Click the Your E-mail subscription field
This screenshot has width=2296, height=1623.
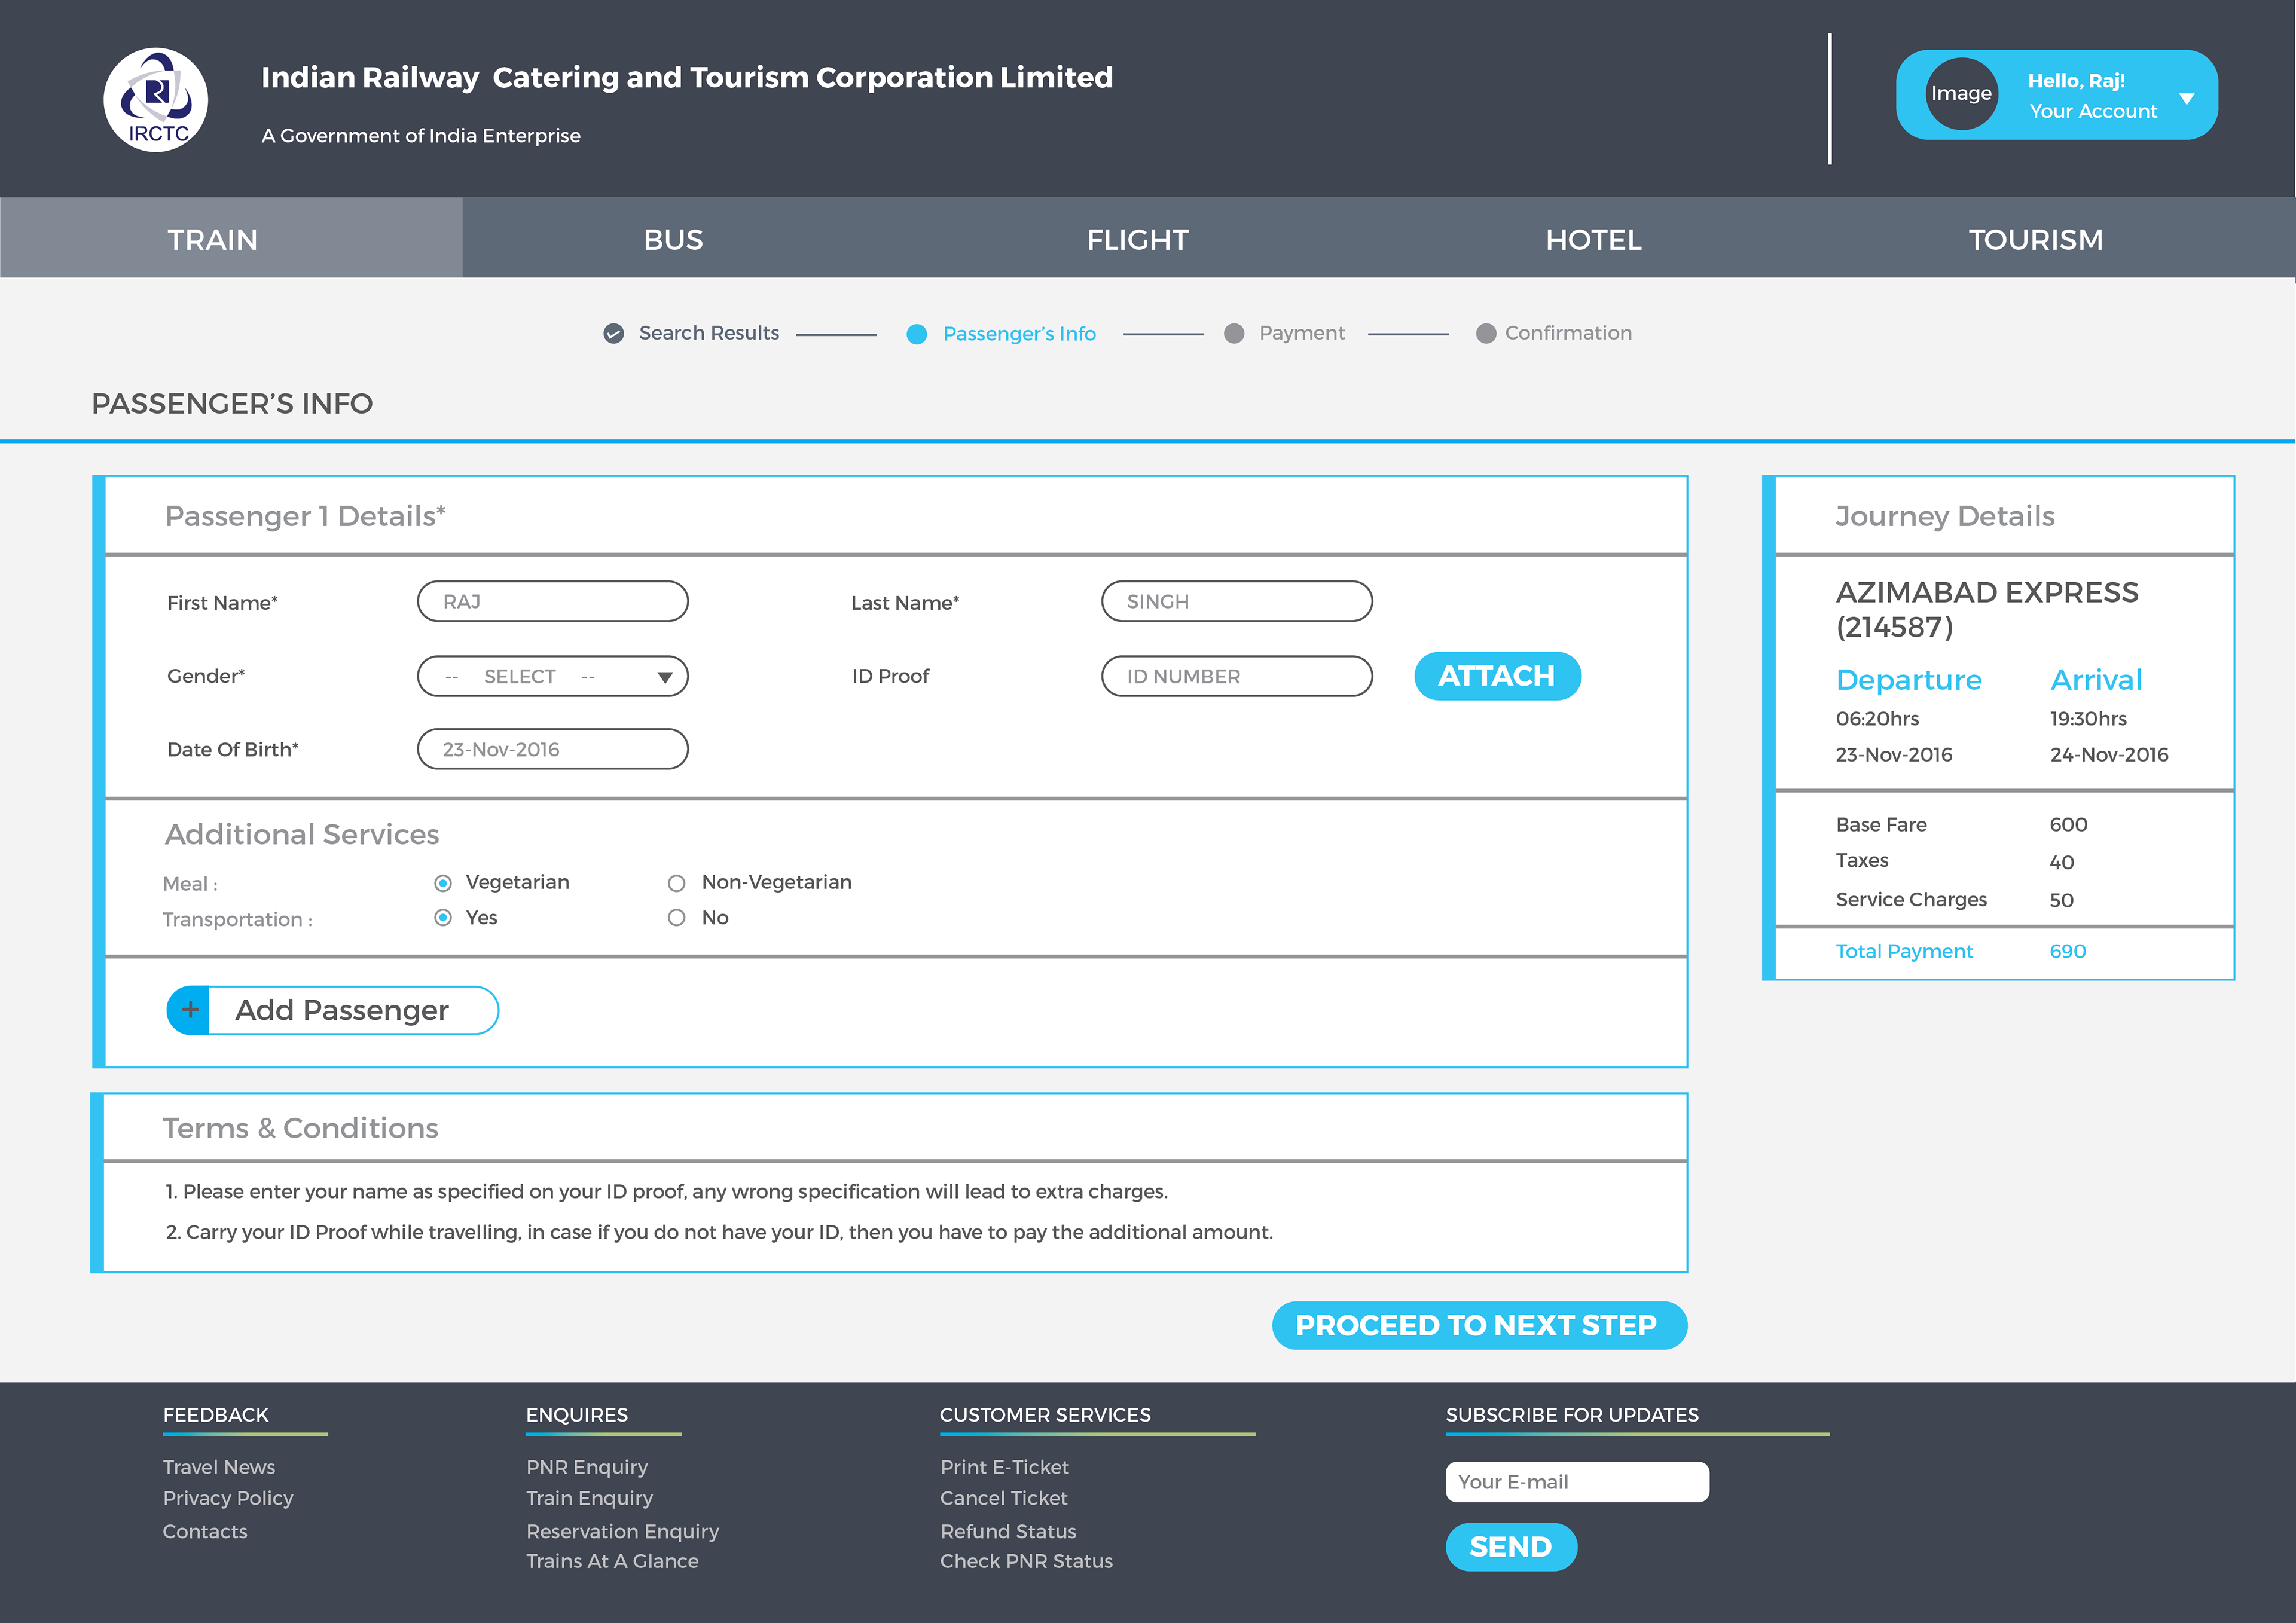1577,1482
